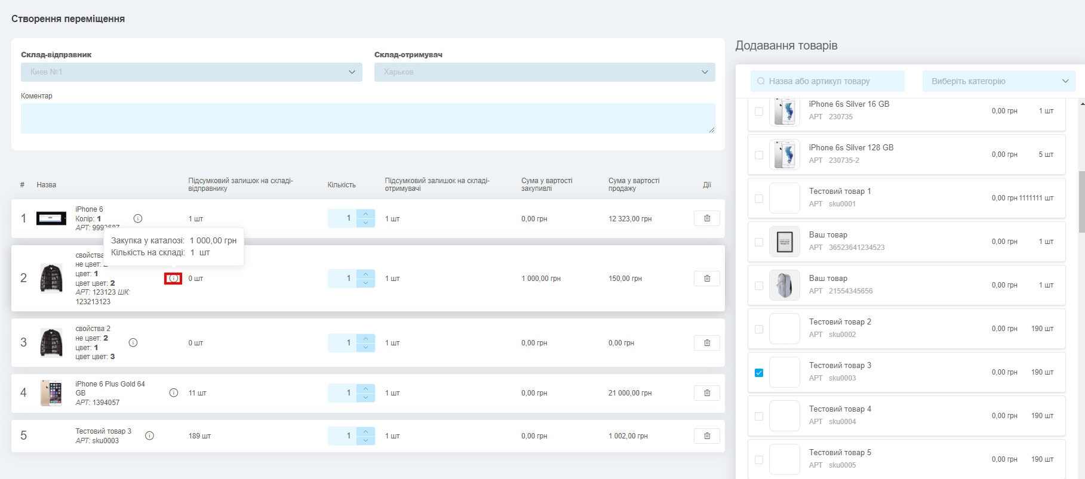1085x479 pixels.
Task: Open the Склад-відправник dropdown
Action: [192, 72]
